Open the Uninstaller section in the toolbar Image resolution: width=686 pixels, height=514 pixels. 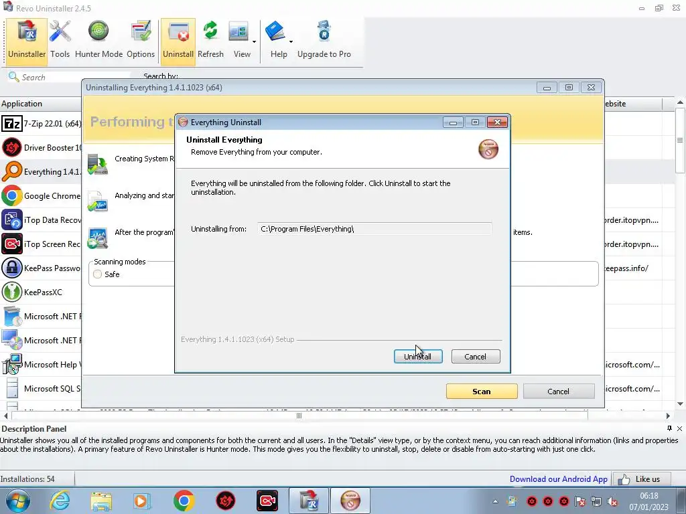pos(27,41)
